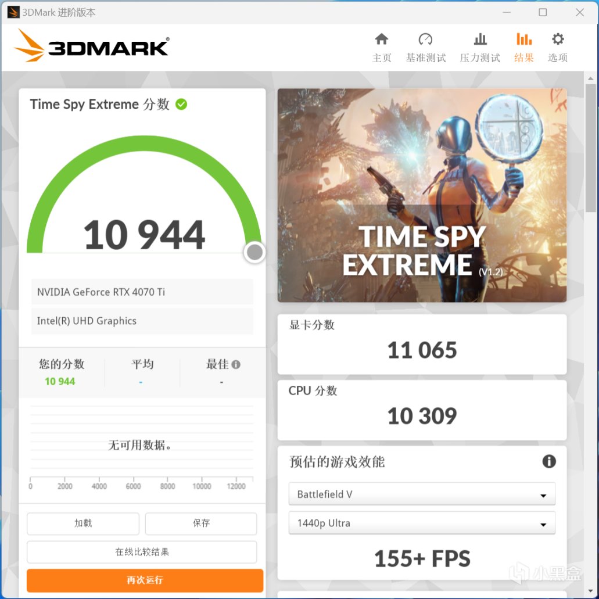Click the green validation check icon
599x599 pixels.
coord(181,104)
